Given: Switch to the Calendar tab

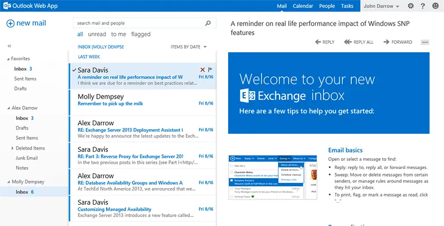Looking at the screenshot, I should (303, 6).
